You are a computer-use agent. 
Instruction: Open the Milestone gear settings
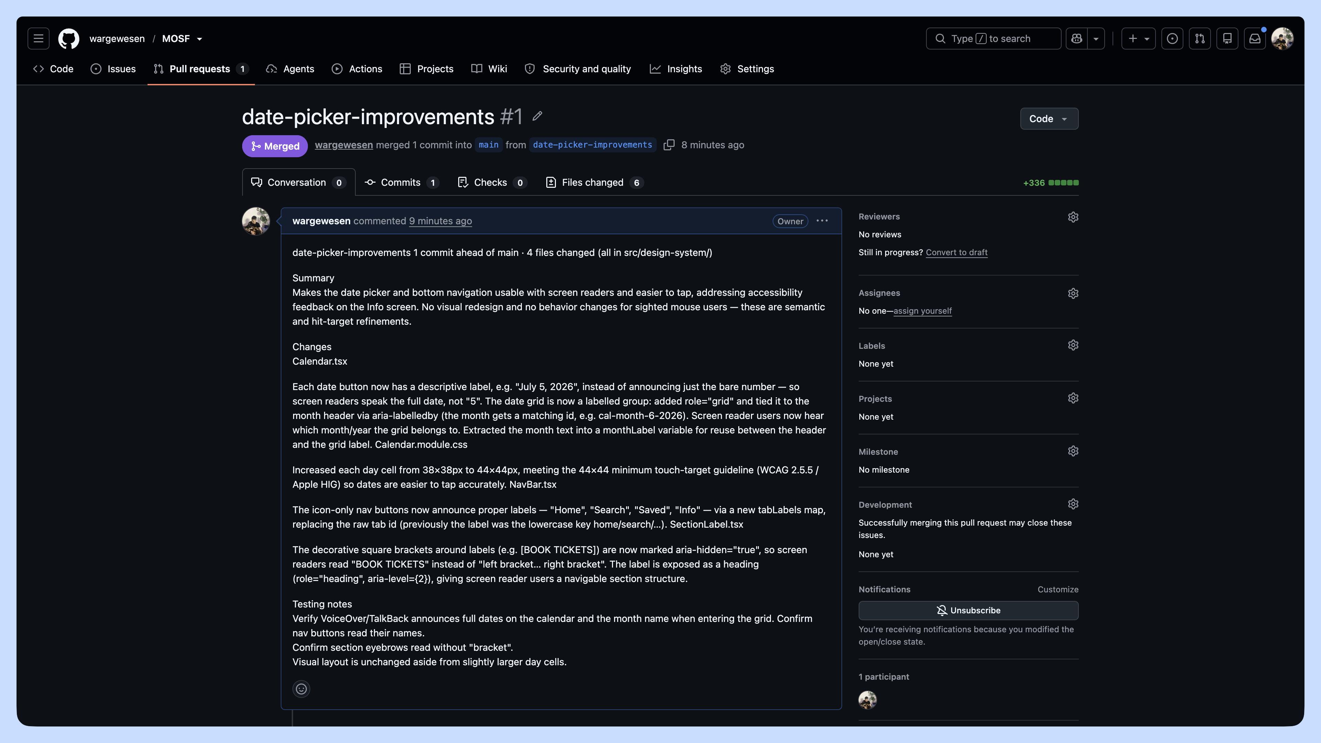tap(1073, 451)
